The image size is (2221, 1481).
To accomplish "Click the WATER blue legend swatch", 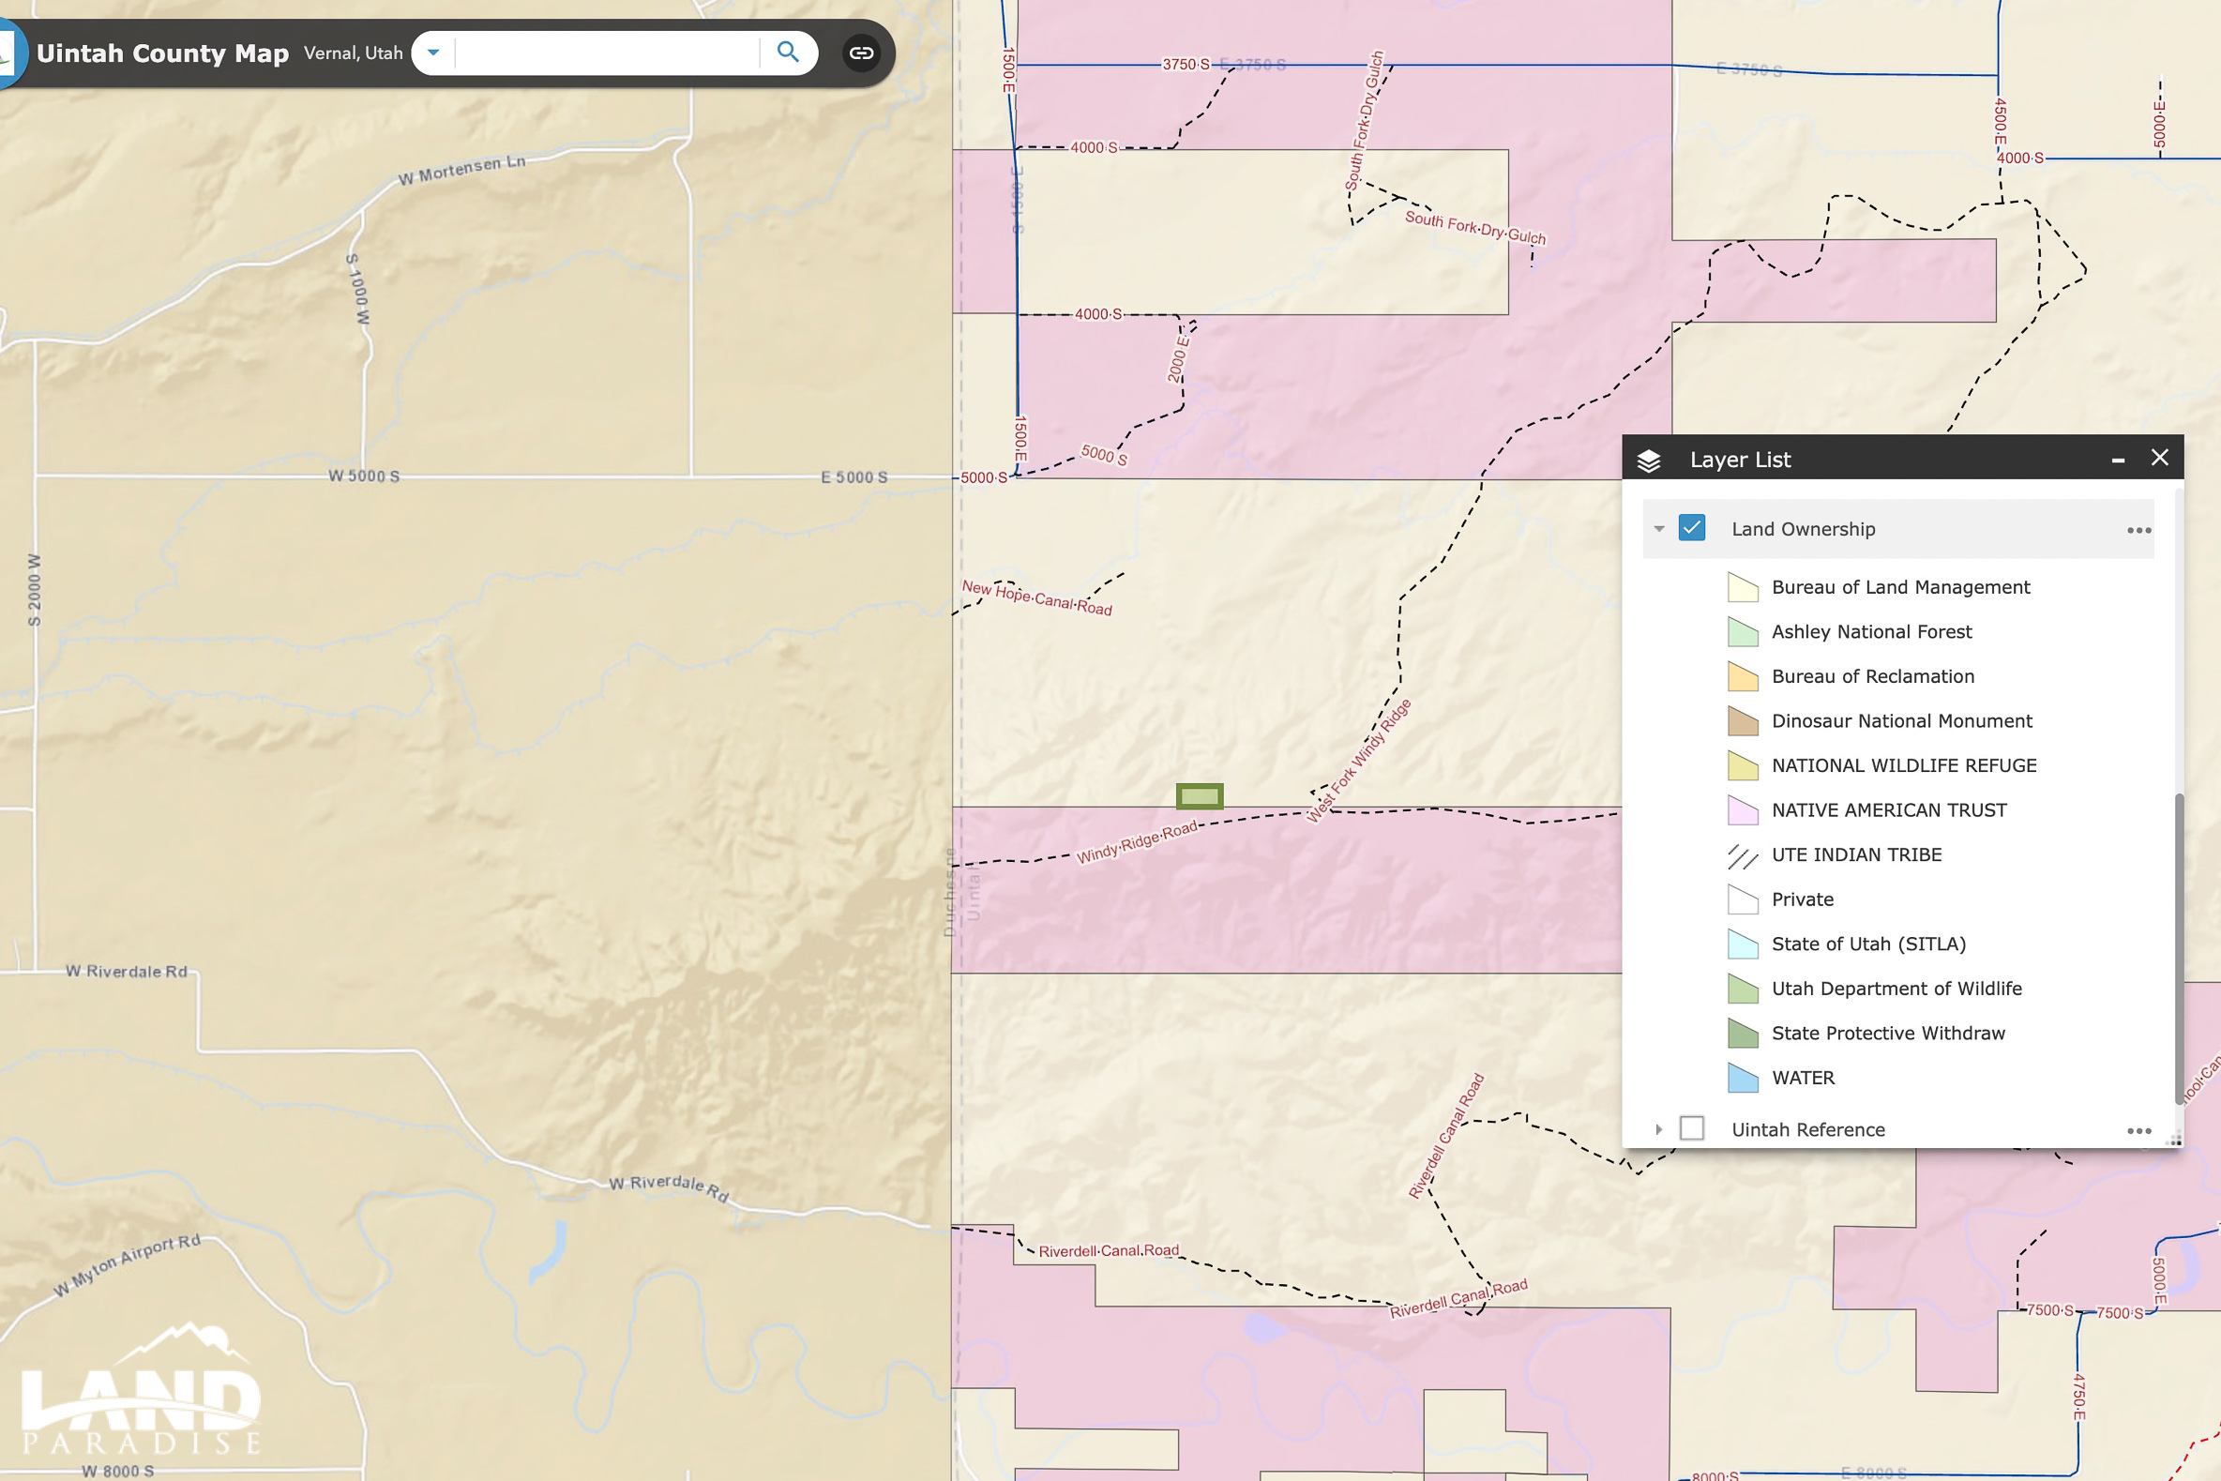I will [x=1743, y=1079].
